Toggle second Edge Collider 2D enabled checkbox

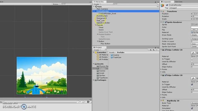click(x=166, y=75)
